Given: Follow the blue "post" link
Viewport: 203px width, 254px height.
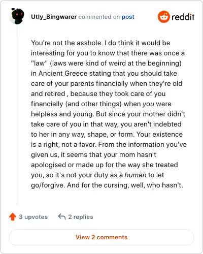Looking at the screenshot, I should coord(128,17).
